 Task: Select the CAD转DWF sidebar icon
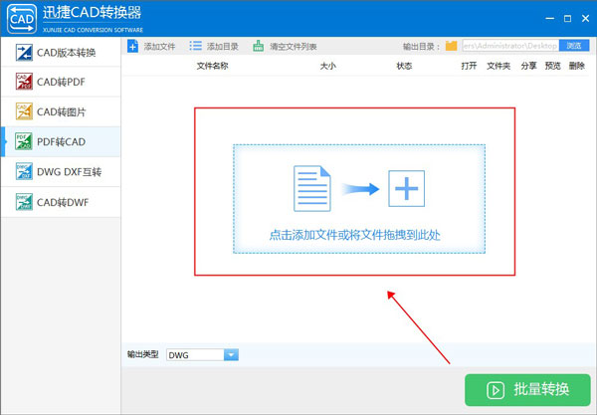(x=24, y=202)
